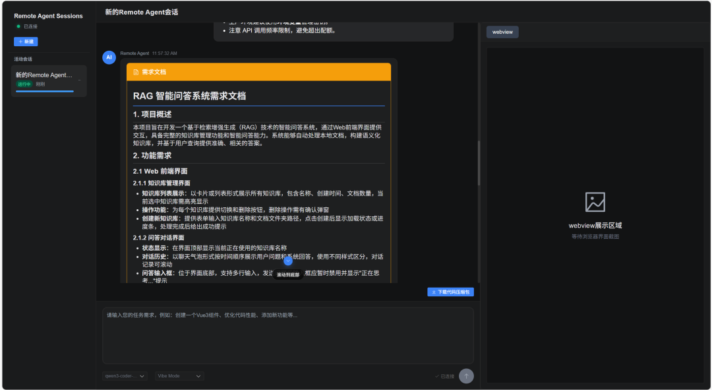
Task: Click the AI avatar icon beside Remote Agent
Action: [x=109, y=57]
